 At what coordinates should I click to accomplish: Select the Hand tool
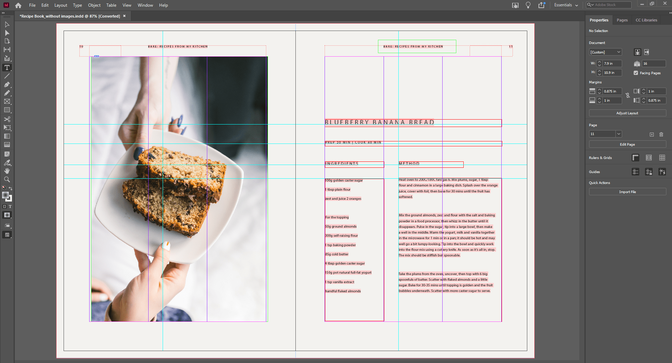pos(7,171)
